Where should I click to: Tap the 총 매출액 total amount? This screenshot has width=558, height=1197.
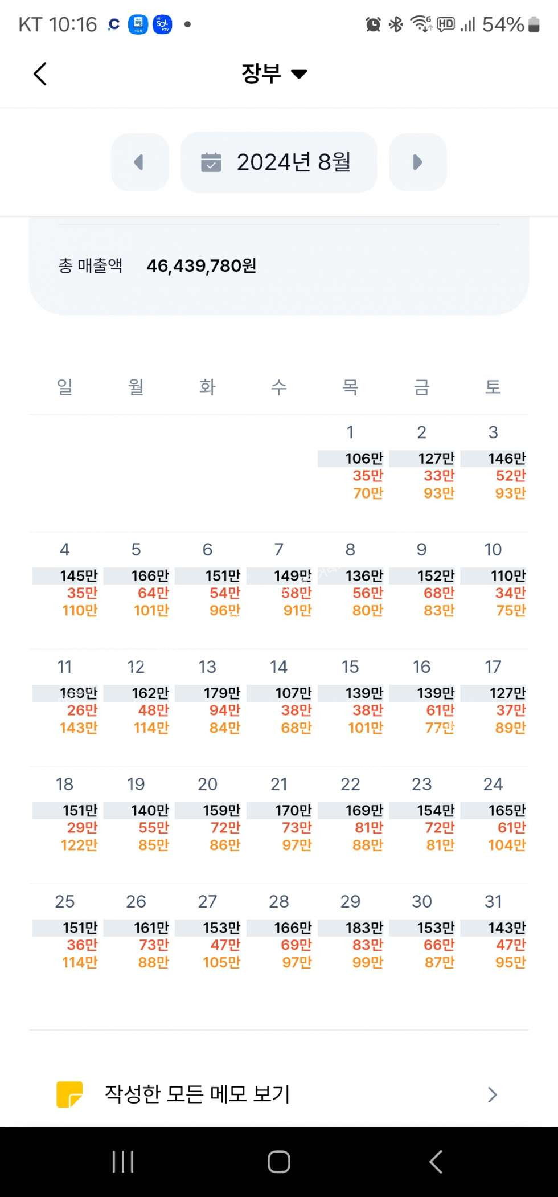click(x=201, y=266)
